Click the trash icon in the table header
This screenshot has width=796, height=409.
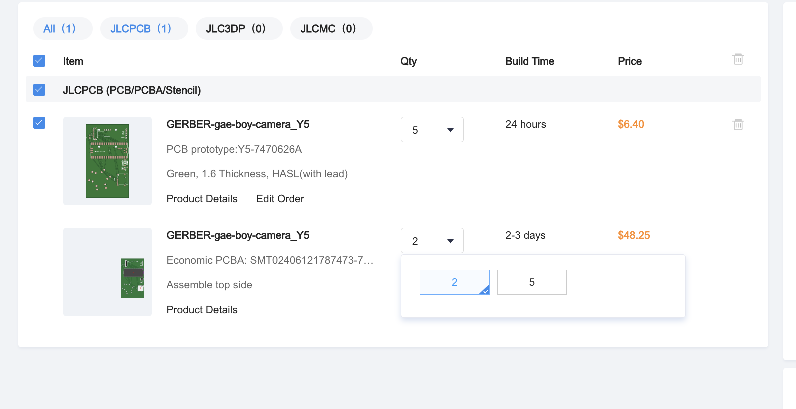coord(738,59)
